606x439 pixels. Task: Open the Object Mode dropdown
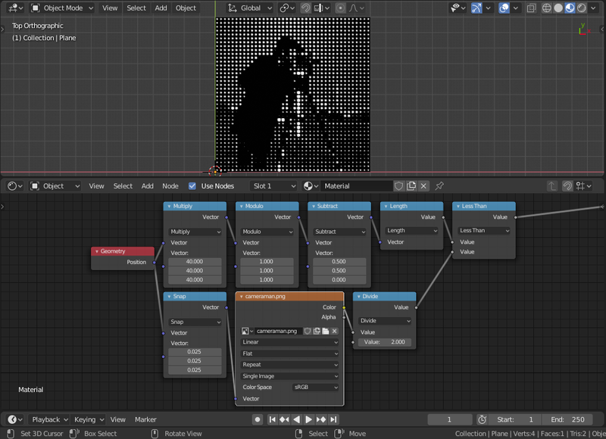coord(62,8)
